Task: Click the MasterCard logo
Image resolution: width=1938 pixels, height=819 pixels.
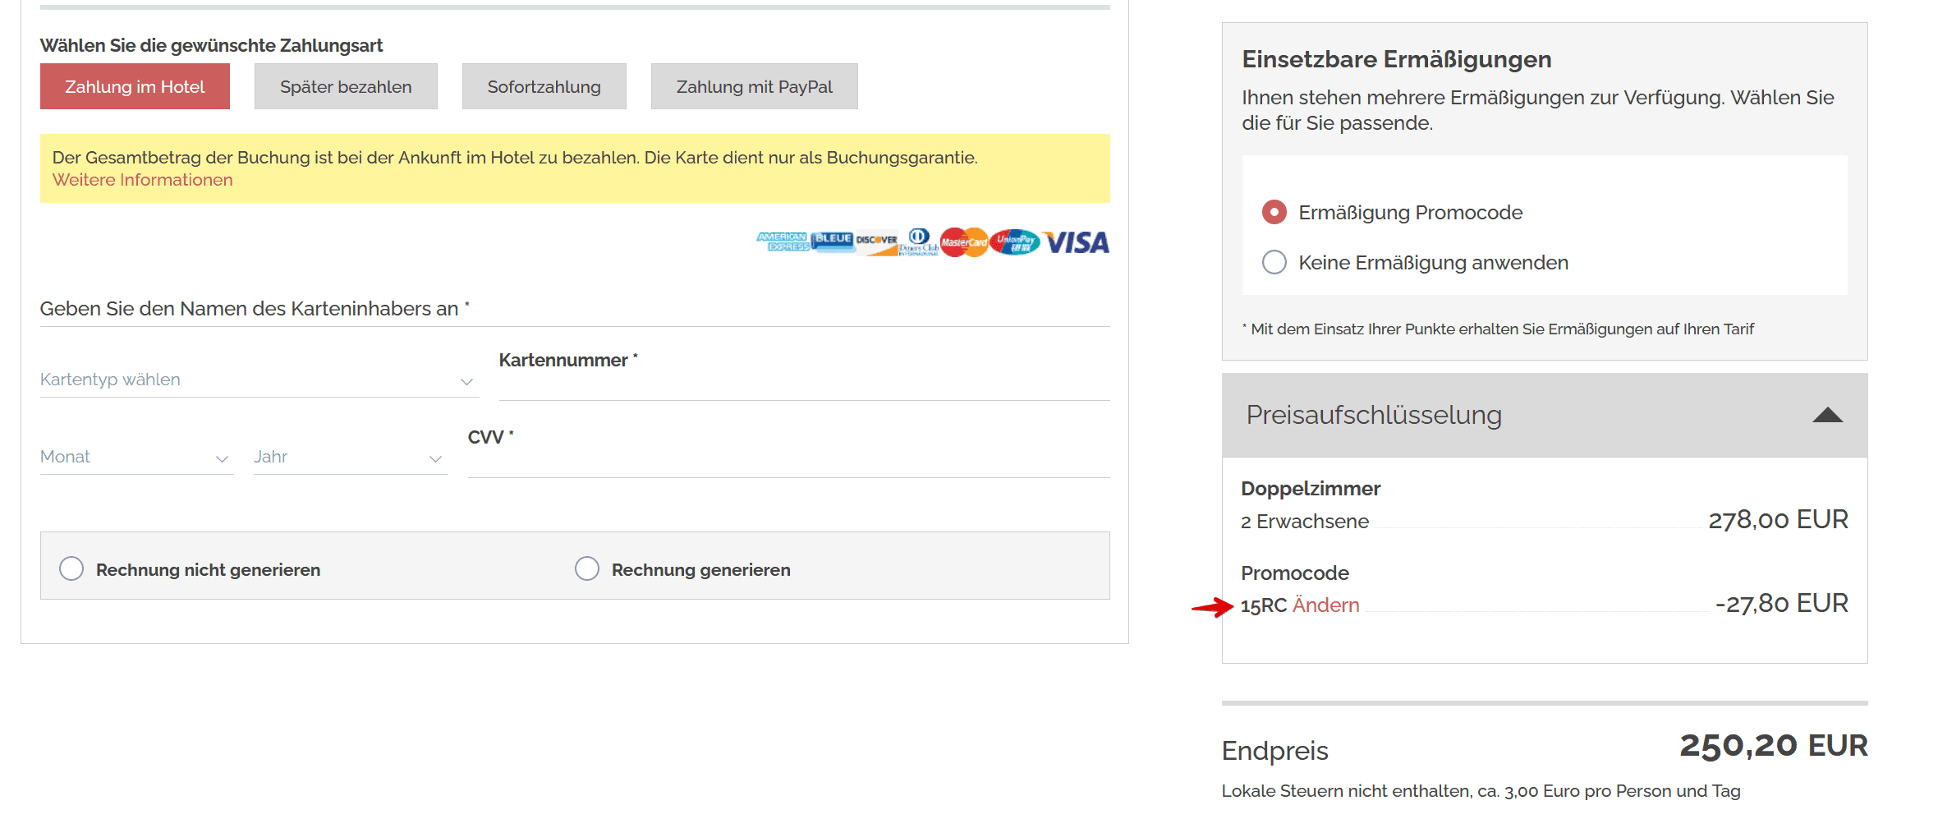Action: [964, 242]
